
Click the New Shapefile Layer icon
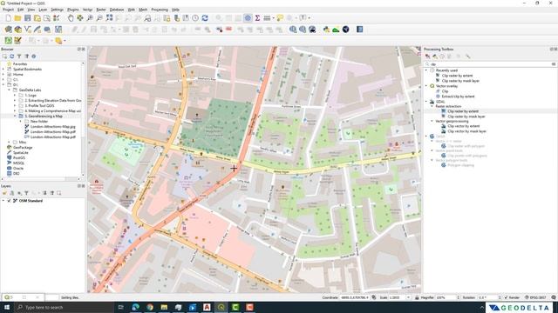[27, 30]
